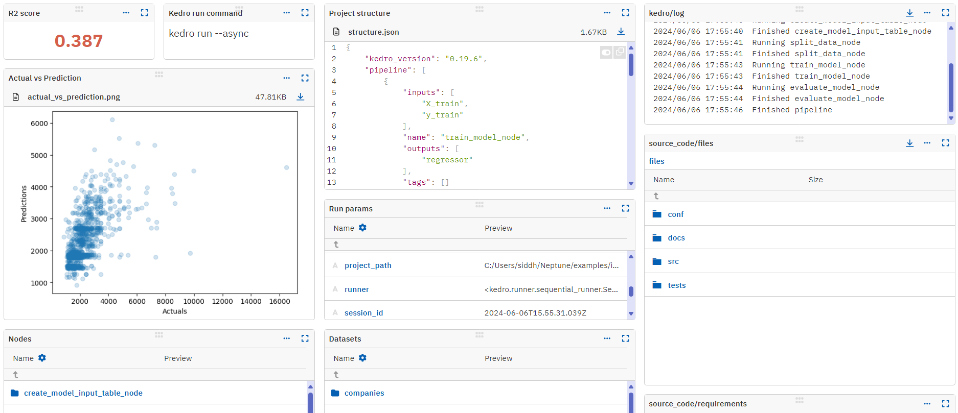Go up one level in Datasets table
This screenshot has width=958, height=413.
point(336,375)
